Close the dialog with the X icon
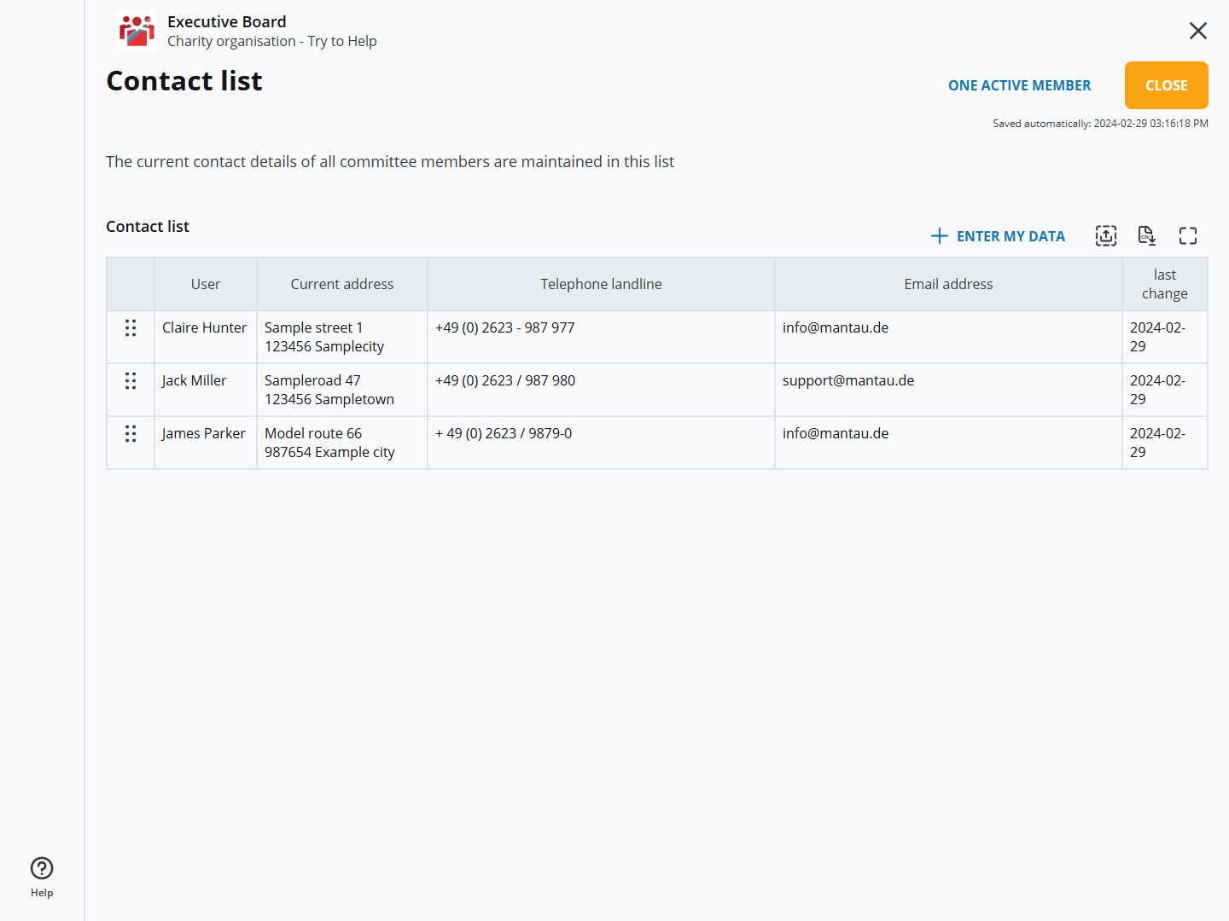Viewport: 1229px width, 921px height. coord(1197,31)
